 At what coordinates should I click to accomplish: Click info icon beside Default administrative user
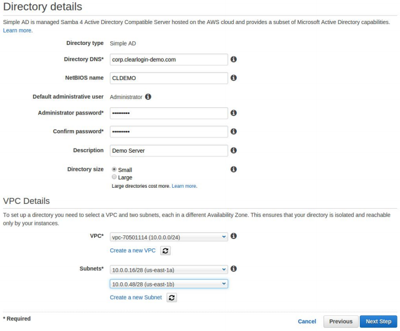(x=148, y=97)
